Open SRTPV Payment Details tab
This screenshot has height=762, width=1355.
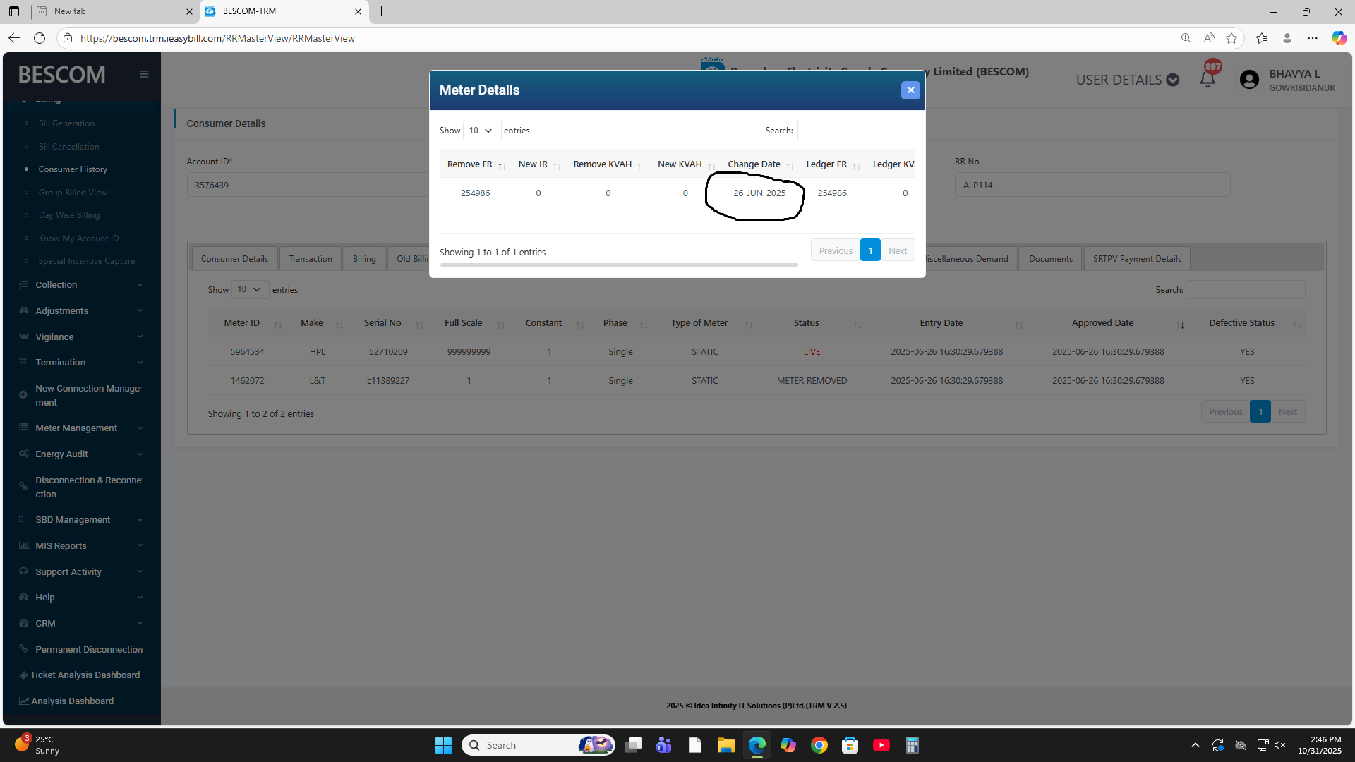click(x=1136, y=259)
